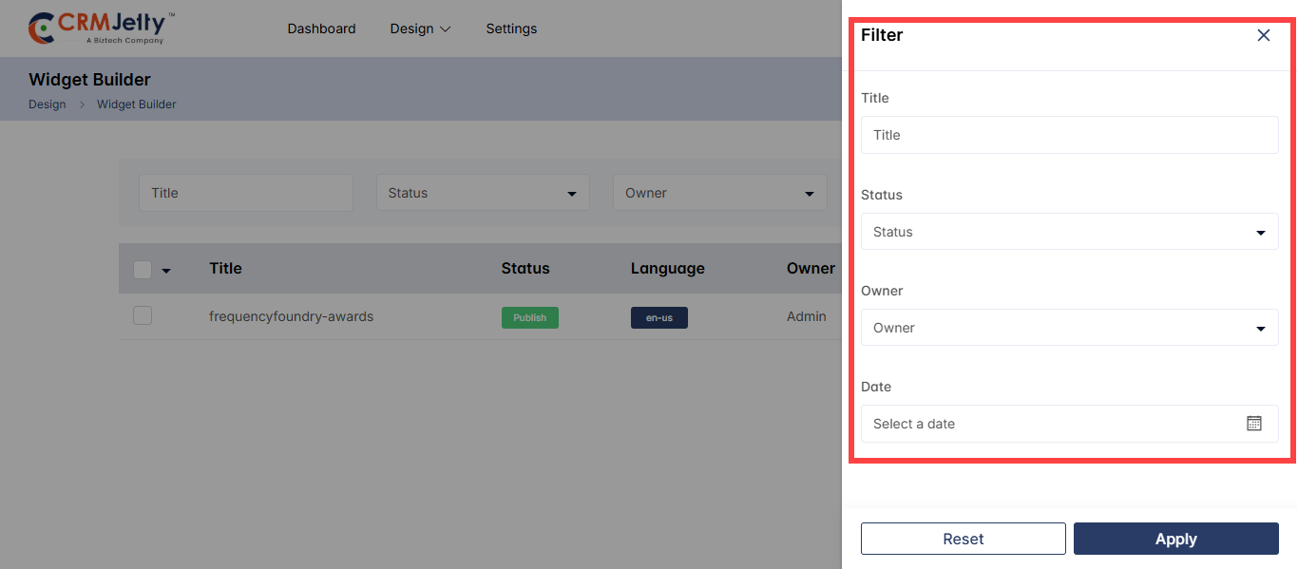The width and height of the screenshot is (1298, 569).
Task: Expand the Owner dropdown above the table
Action: click(719, 193)
